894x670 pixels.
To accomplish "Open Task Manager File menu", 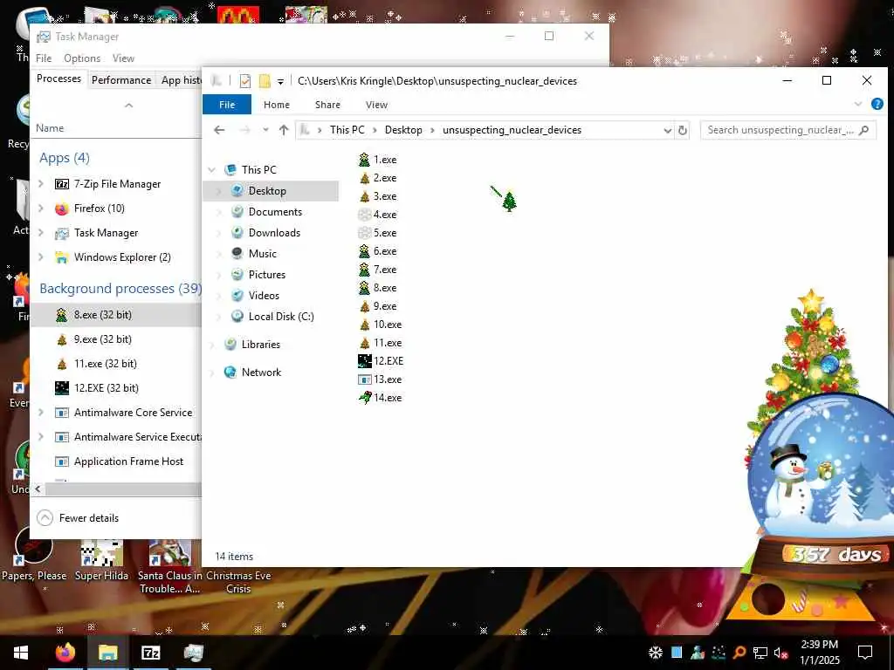I will (x=44, y=58).
